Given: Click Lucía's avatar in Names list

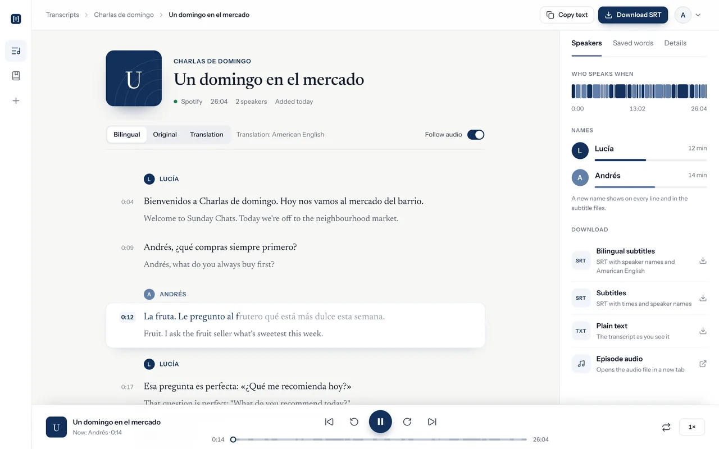Looking at the screenshot, I should [x=580, y=150].
